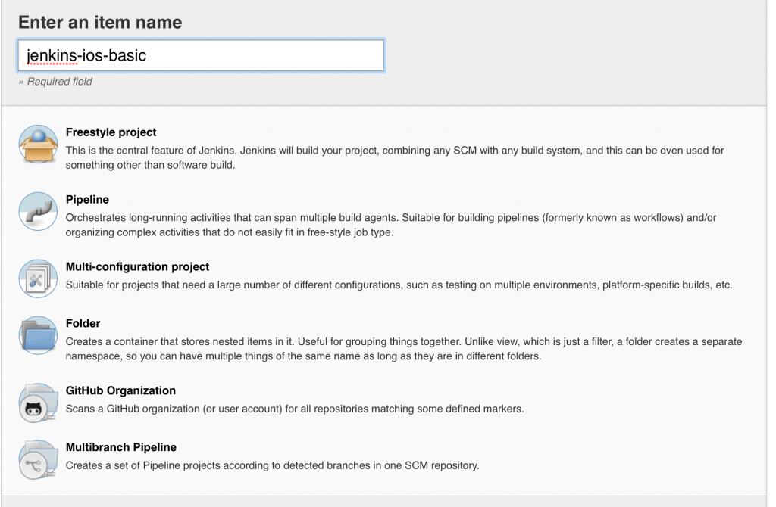
Task: Pick the blue Folder icon
Action: (38, 334)
